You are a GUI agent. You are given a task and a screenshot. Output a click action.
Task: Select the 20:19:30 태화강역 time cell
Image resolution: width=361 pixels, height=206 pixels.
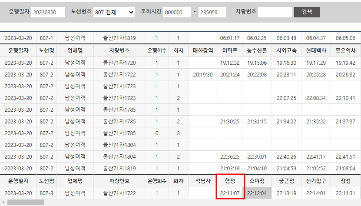point(203,75)
